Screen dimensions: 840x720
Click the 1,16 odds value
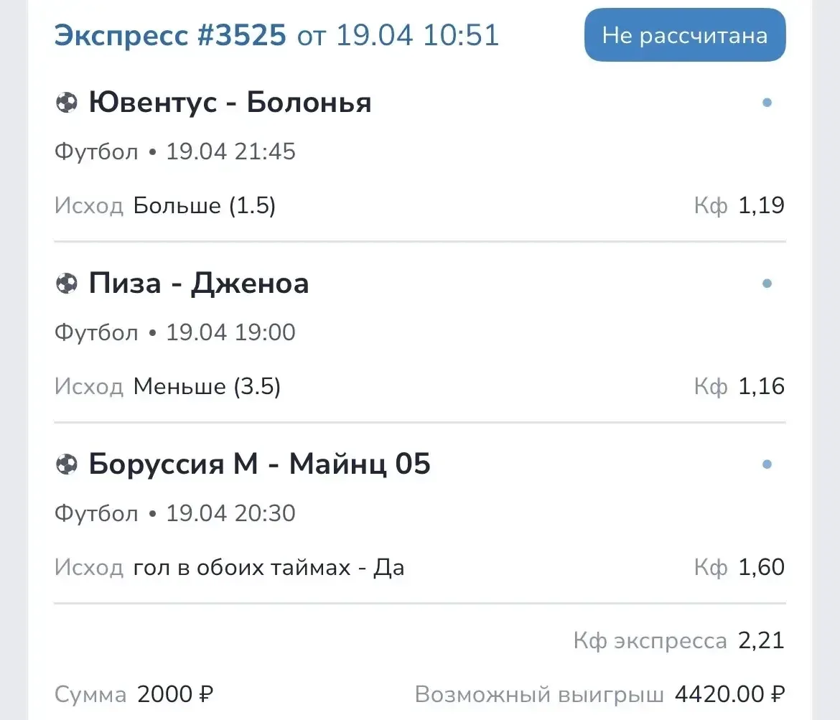pos(762,388)
